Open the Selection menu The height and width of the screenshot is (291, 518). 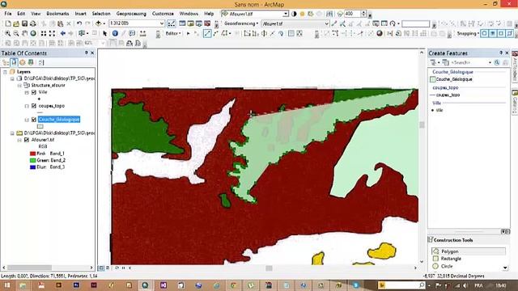tap(101, 14)
